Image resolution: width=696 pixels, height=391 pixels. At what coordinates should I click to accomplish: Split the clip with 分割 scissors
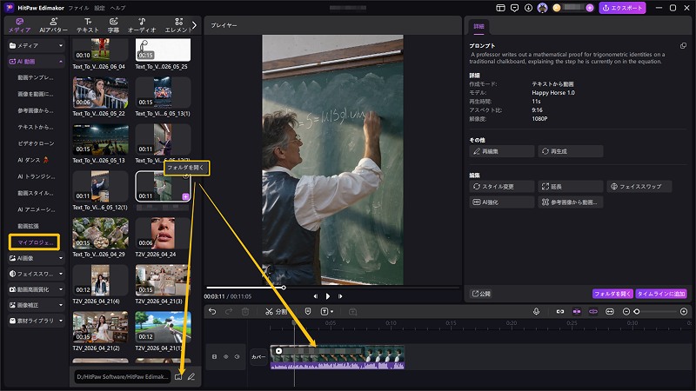tap(276, 312)
